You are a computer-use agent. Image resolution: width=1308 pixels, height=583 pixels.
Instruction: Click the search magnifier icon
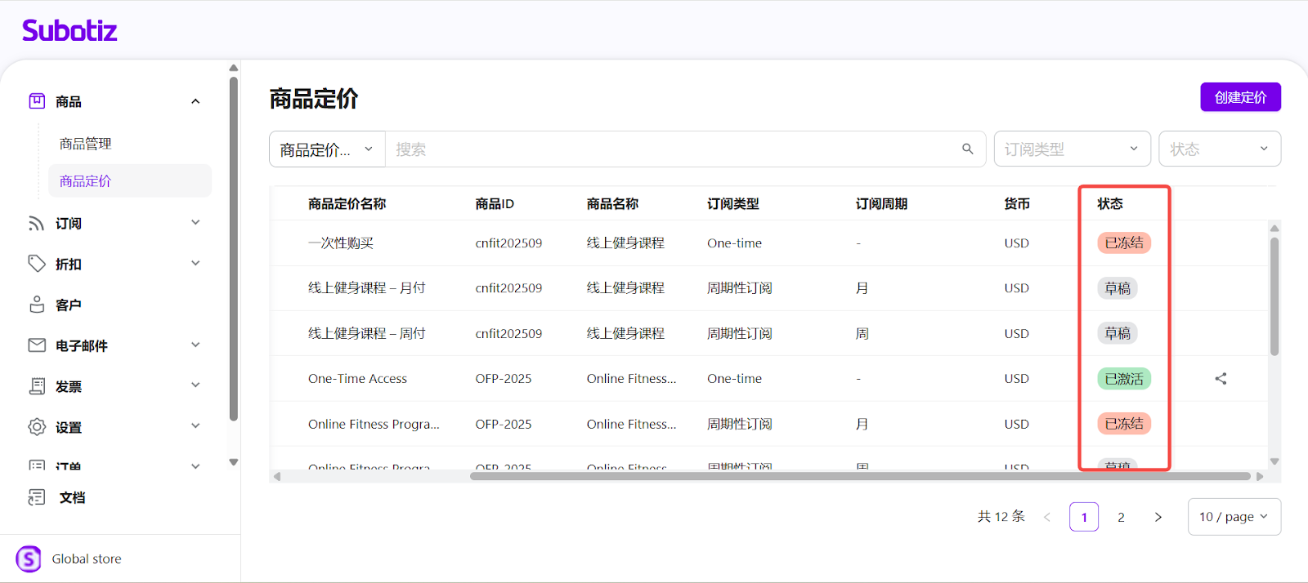967,149
